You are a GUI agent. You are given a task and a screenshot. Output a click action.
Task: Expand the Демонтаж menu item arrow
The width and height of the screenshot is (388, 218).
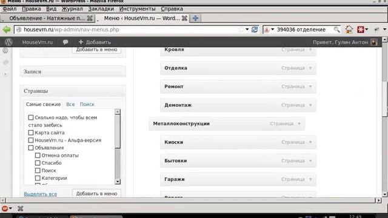tap(310, 105)
